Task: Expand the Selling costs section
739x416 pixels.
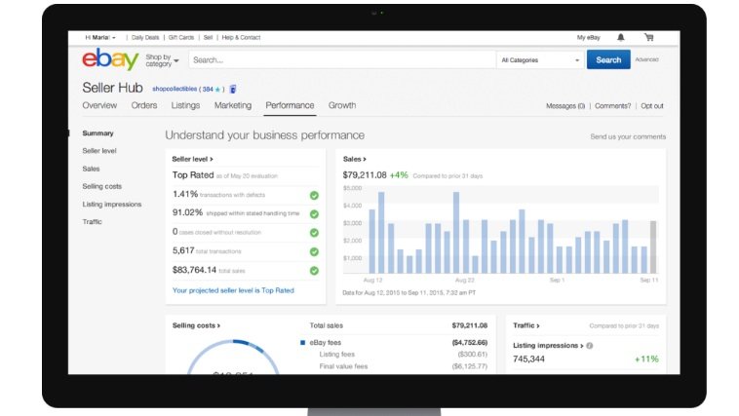Action: (x=196, y=325)
